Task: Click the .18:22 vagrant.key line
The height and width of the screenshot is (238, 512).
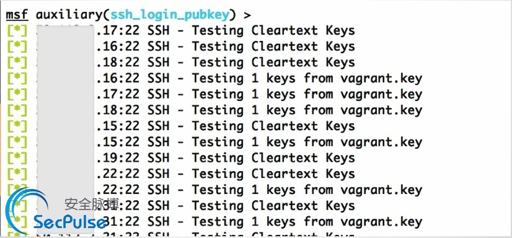Action: click(x=260, y=110)
